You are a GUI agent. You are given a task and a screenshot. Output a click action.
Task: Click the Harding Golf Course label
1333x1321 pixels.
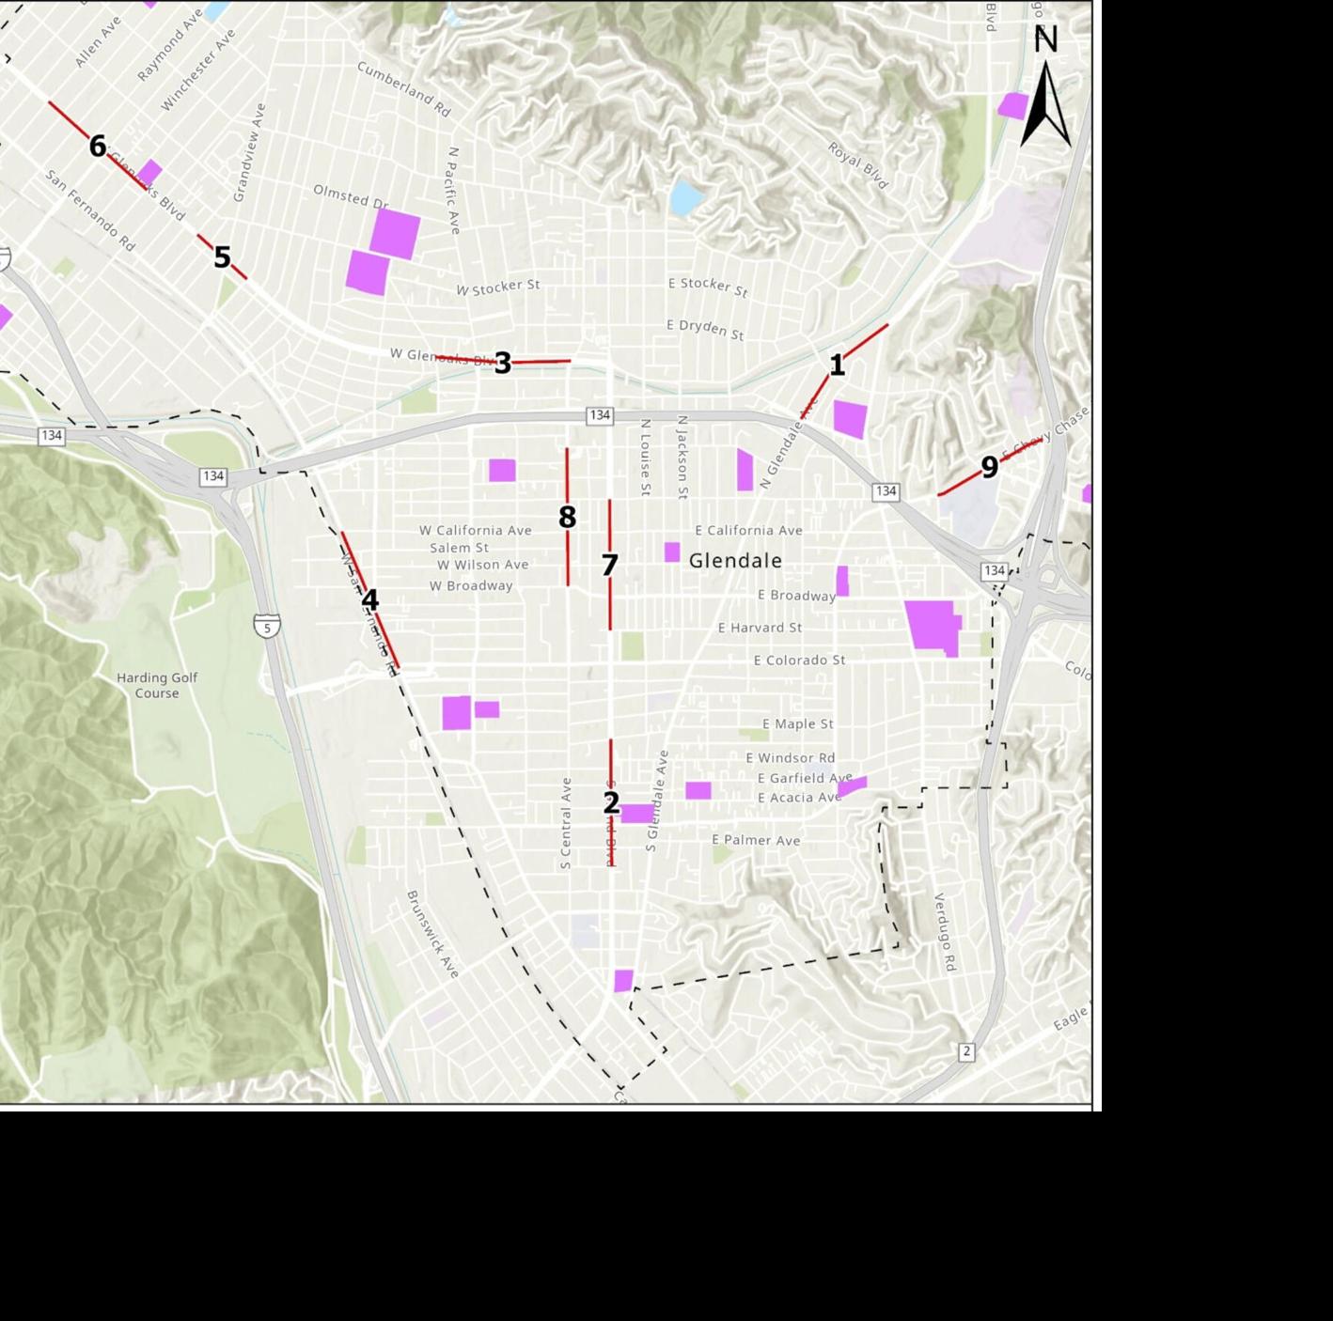(157, 685)
